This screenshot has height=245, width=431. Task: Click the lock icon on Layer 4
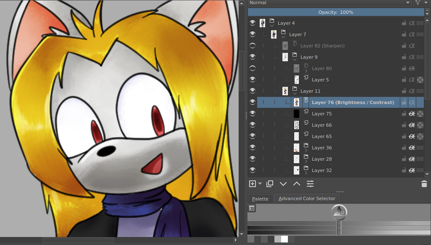pos(403,23)
